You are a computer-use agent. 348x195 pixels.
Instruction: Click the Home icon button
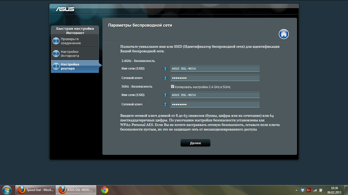pos(284,34)
